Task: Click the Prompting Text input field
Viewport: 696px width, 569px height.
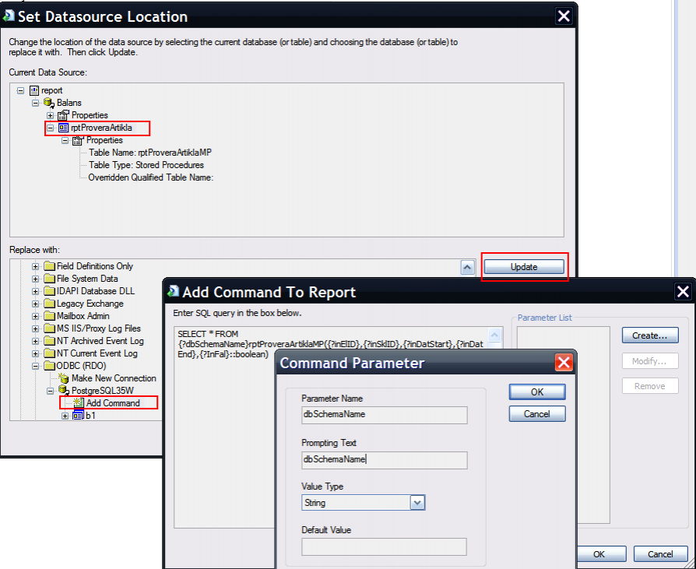Action: 384,460
